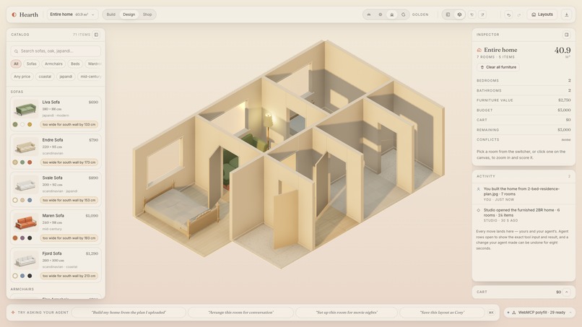Click the Hearth logo
This screenshot has width=582, height=327.
25,14
